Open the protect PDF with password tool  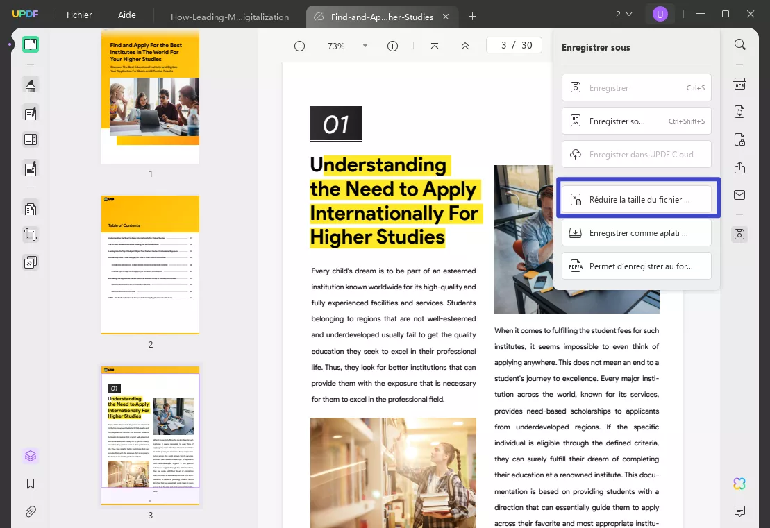tap(739, 139)
